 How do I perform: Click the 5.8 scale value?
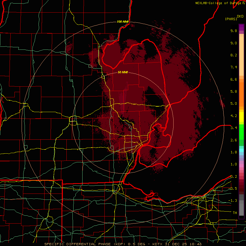[x=234, y=92]
